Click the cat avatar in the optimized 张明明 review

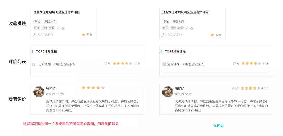pyautogui.click(x=168, y=92)
